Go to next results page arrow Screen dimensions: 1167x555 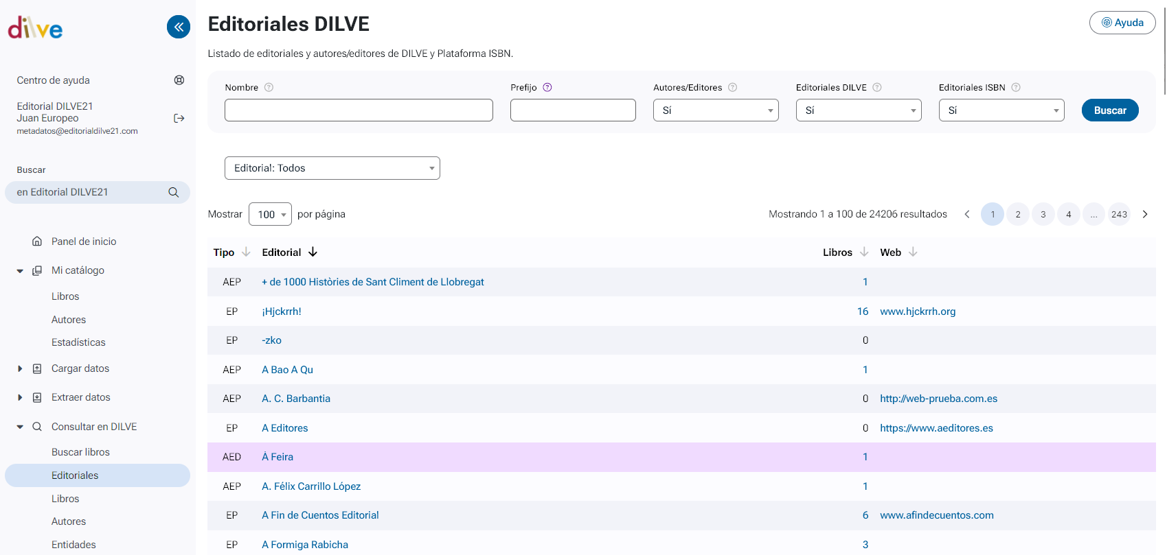(1145, 214)
